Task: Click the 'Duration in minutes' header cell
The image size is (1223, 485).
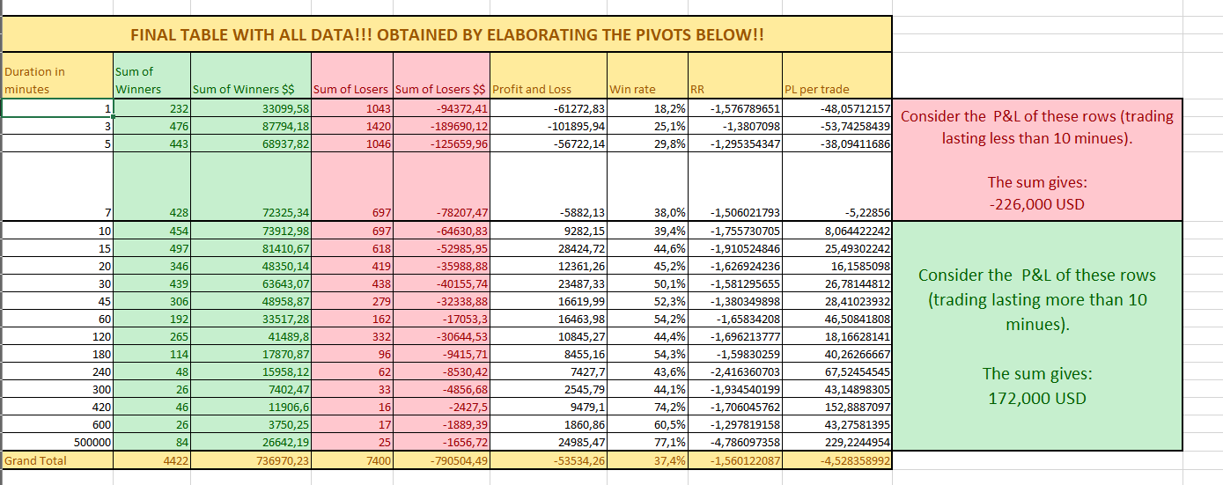Action: [x=58, y=80]
